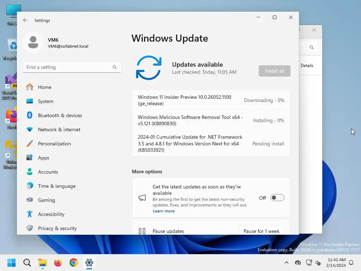
Task: Select the Windows 11 Insider Preview update row
Action: [x=211, y=100]
